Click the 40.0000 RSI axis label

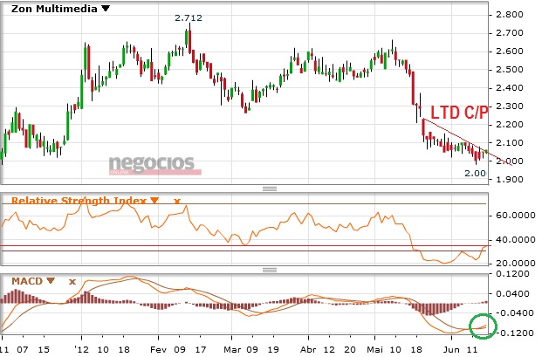516,239
